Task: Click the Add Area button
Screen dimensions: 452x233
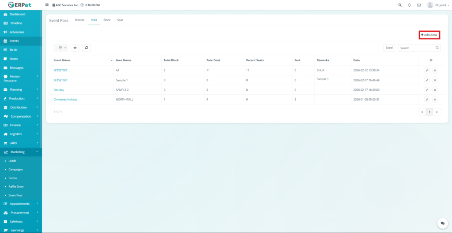Action: (429, 35)
